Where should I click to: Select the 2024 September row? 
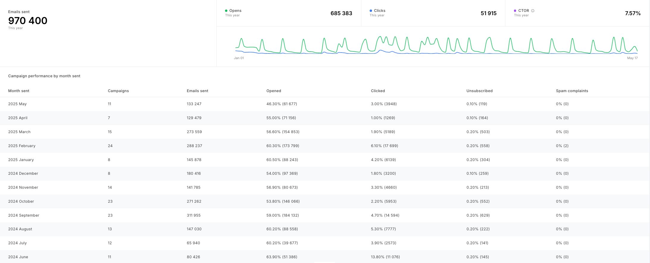(24, 215)
